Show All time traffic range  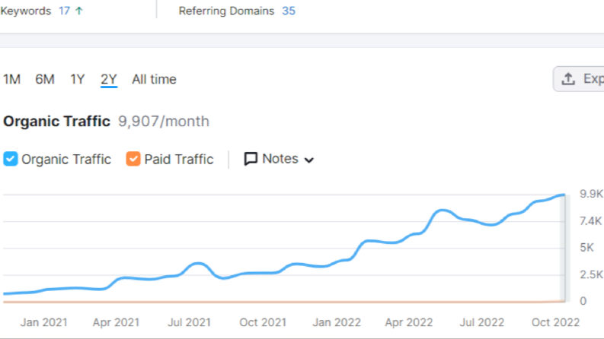[154, 79]
